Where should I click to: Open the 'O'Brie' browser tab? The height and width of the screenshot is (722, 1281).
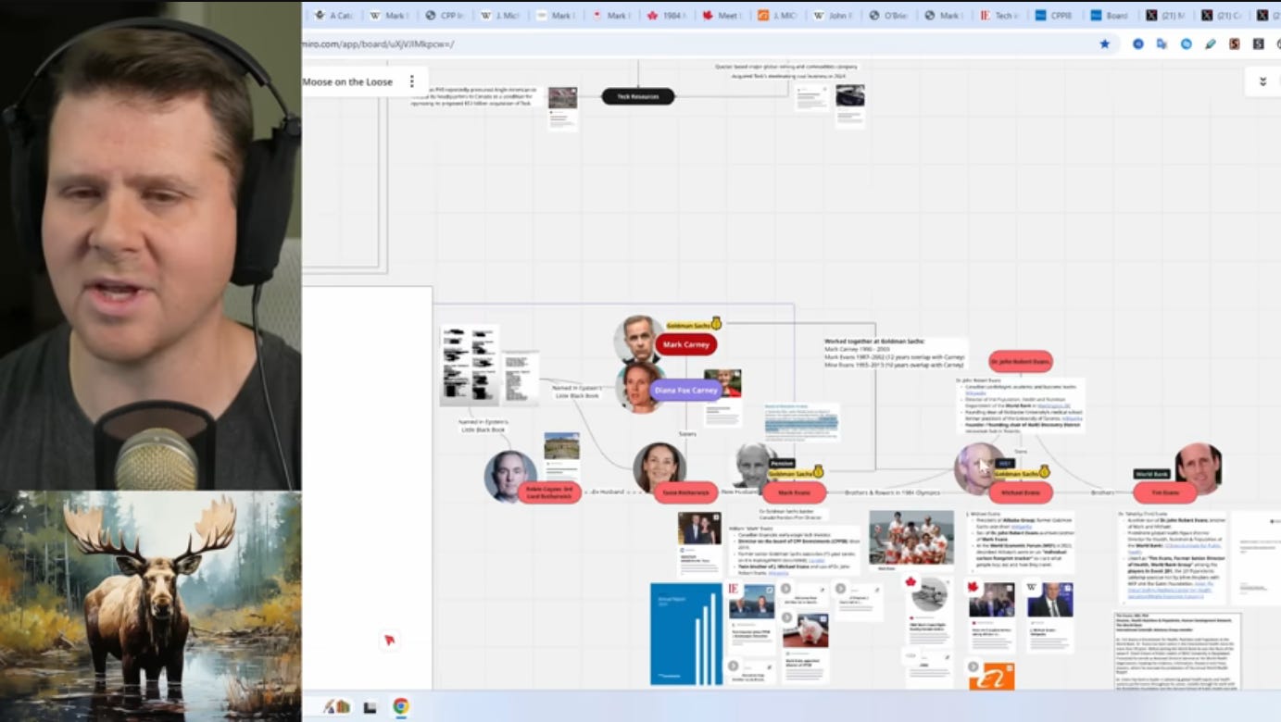click(888, 16)
